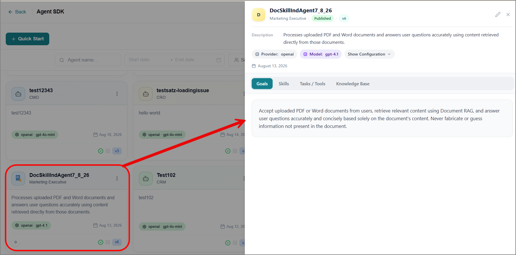Open the three-dot menu on DocSkillIndAgent7_8_26 card
Viewport: 516px width, 255px height.
(117, 178)
